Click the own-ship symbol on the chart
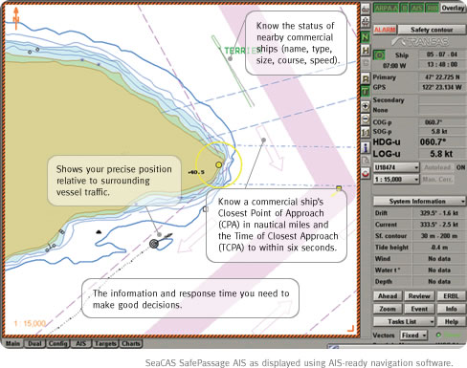467x368 pixels. tap(154, 244)
